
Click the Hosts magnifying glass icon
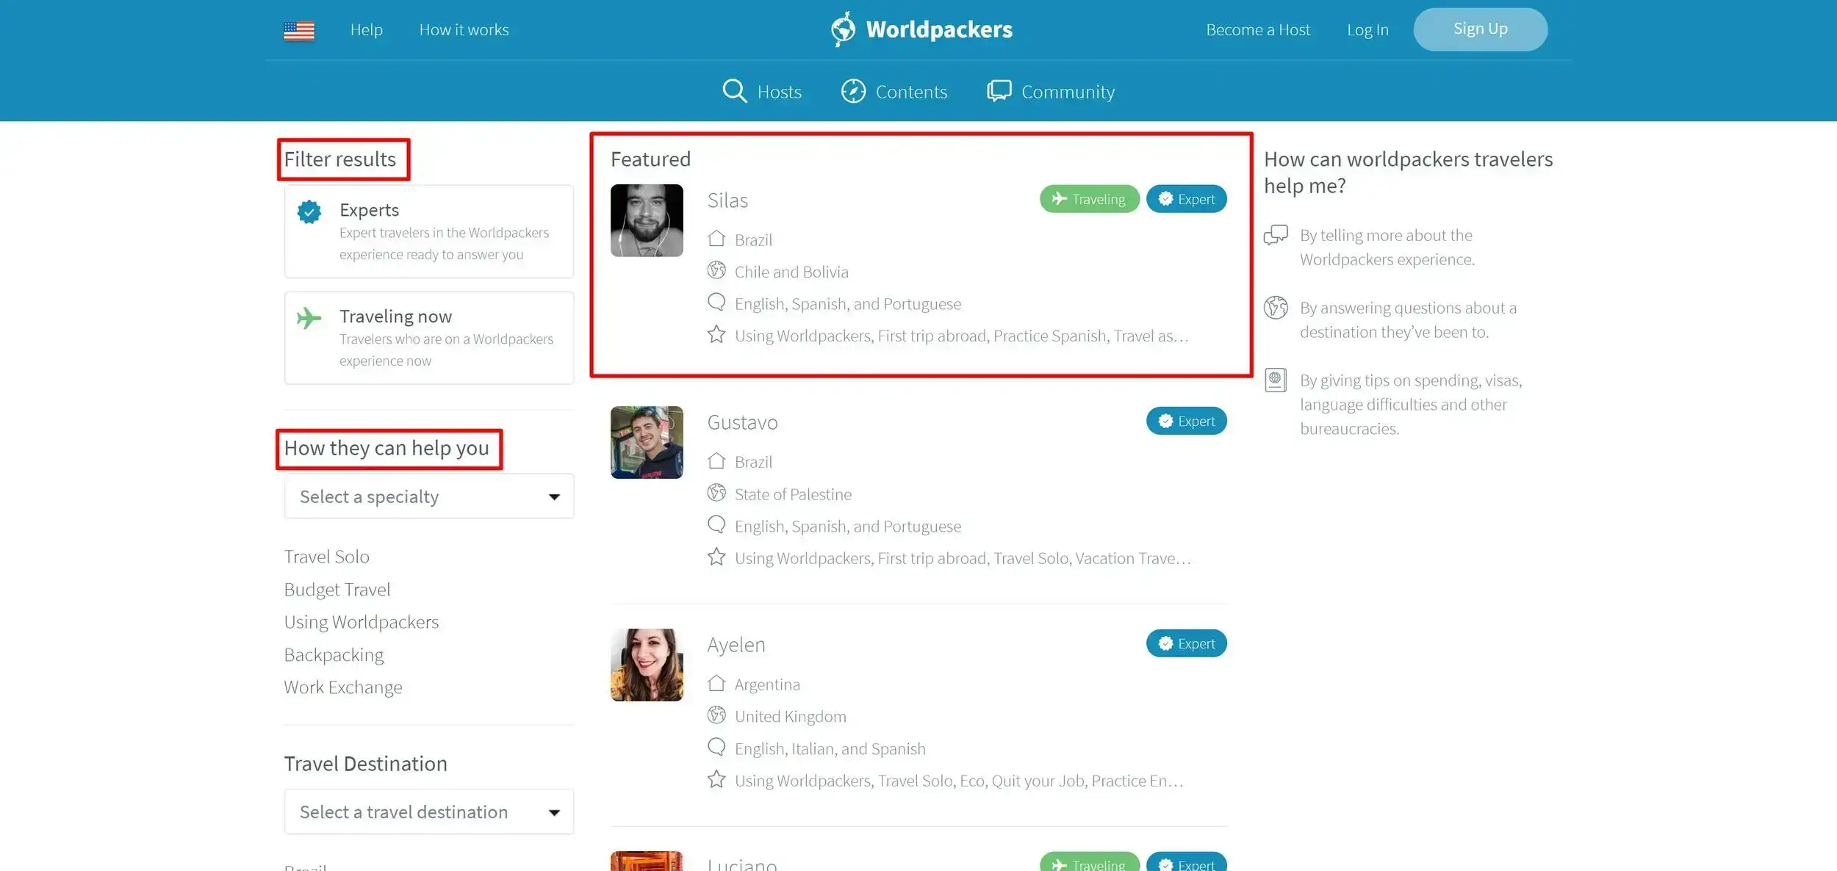[x=734, y=91]
